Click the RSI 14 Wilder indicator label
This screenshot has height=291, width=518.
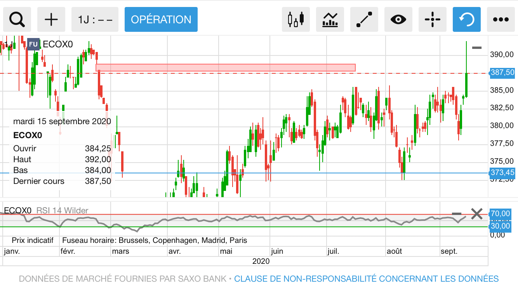[x=62, y=211]
